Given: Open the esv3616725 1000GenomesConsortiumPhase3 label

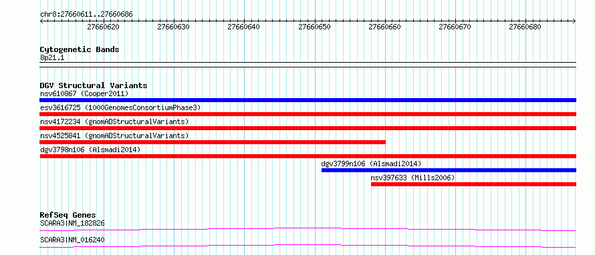Looking at the screenshot, I should [x=120, y=107].
